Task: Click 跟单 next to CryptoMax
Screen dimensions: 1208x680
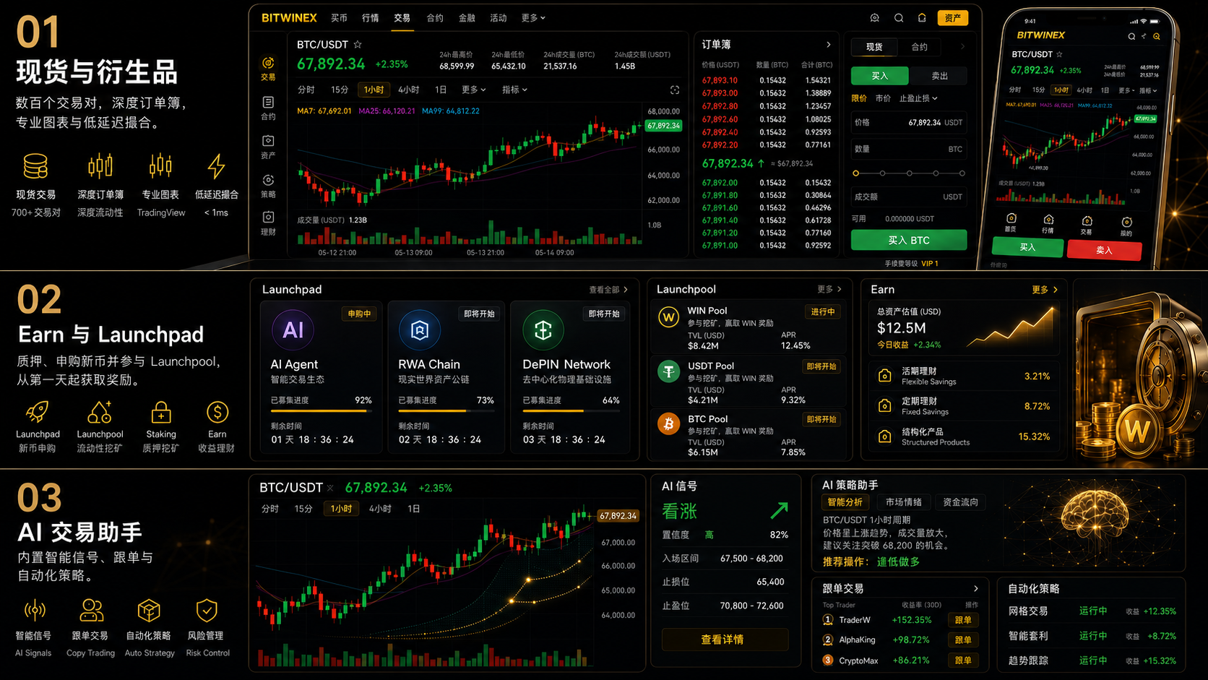Action: (x=963, y=660)
